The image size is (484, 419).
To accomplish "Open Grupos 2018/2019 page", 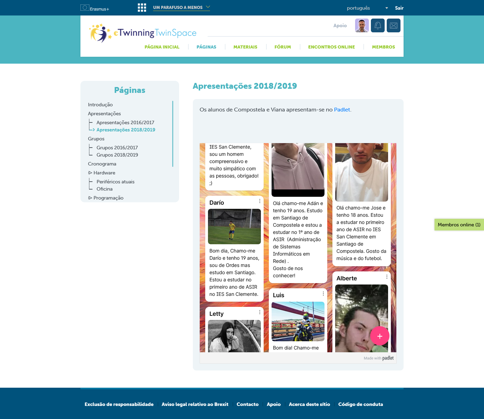I will point(117,155).
